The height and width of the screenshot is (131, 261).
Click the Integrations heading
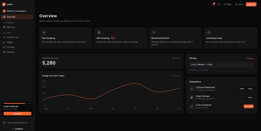[x=195, y=82]
